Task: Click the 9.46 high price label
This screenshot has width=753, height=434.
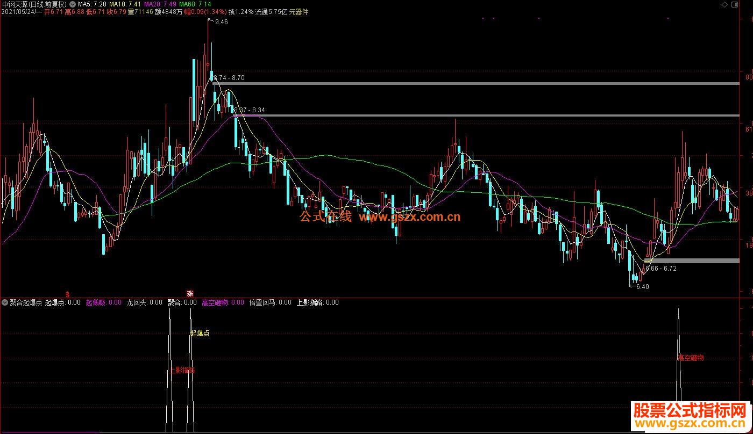Action: pos(221,22)
